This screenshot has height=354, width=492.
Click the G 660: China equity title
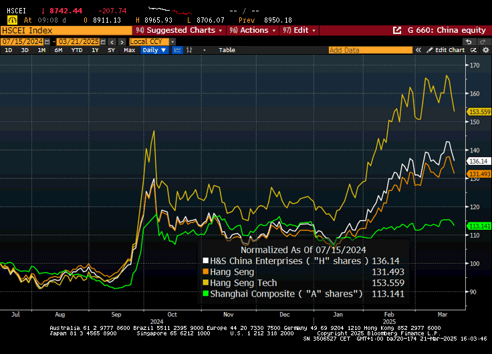click(447, 31)
